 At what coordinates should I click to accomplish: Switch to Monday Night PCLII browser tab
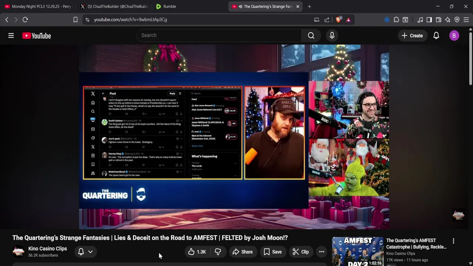tap(38, 6)
